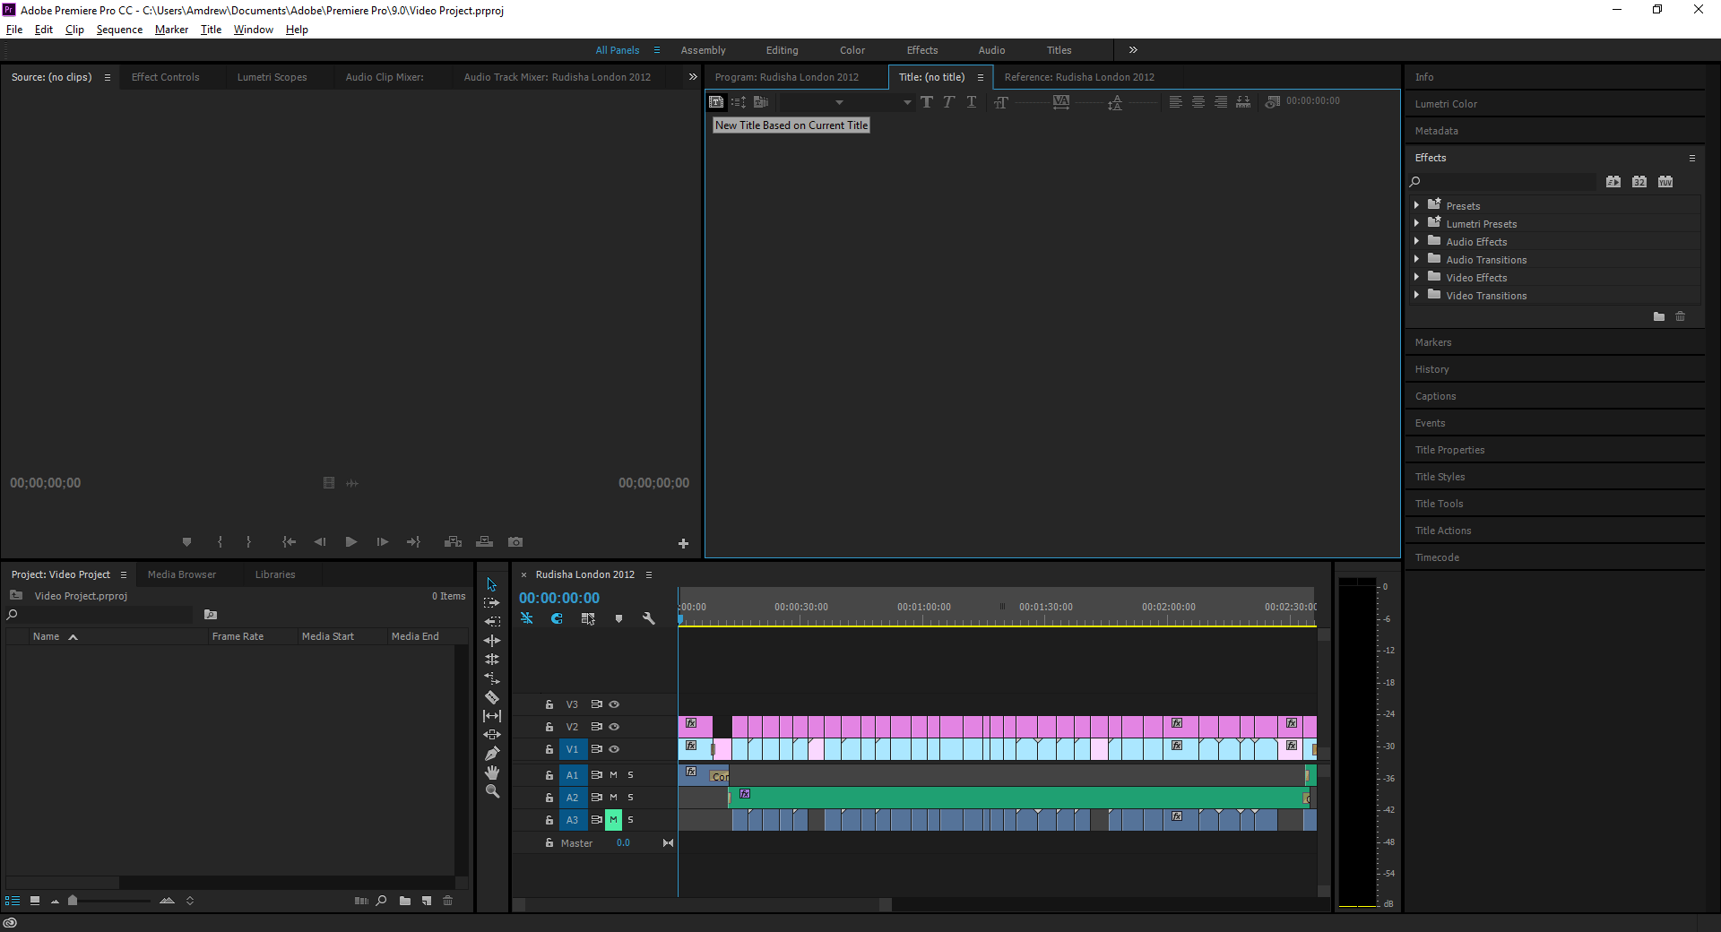Click the Overwrite button in Source monitor
1721x932 pixels.
tap(484, 542)
